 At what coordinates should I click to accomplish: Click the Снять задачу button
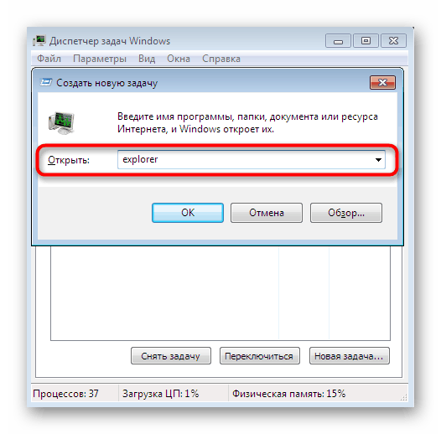point(171,356)
